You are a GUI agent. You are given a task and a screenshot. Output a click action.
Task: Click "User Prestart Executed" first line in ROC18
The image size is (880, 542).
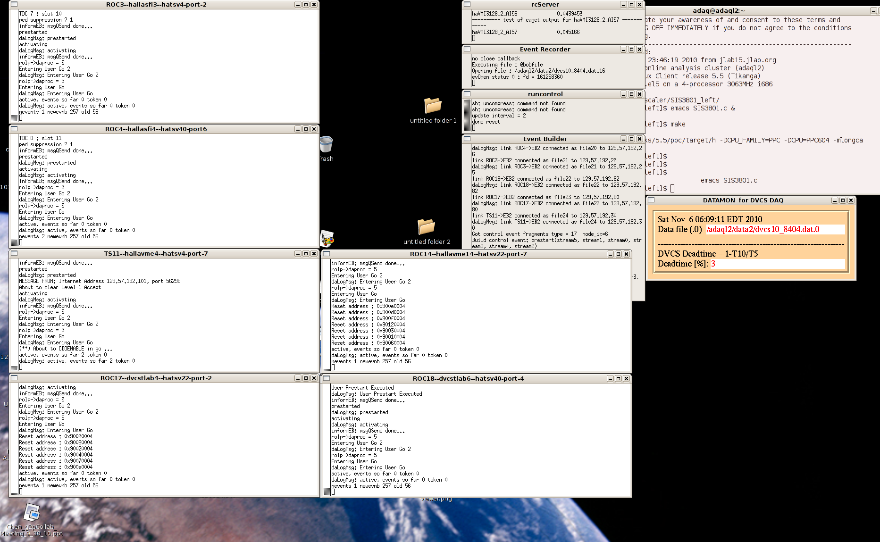click(x=362, y=388)
